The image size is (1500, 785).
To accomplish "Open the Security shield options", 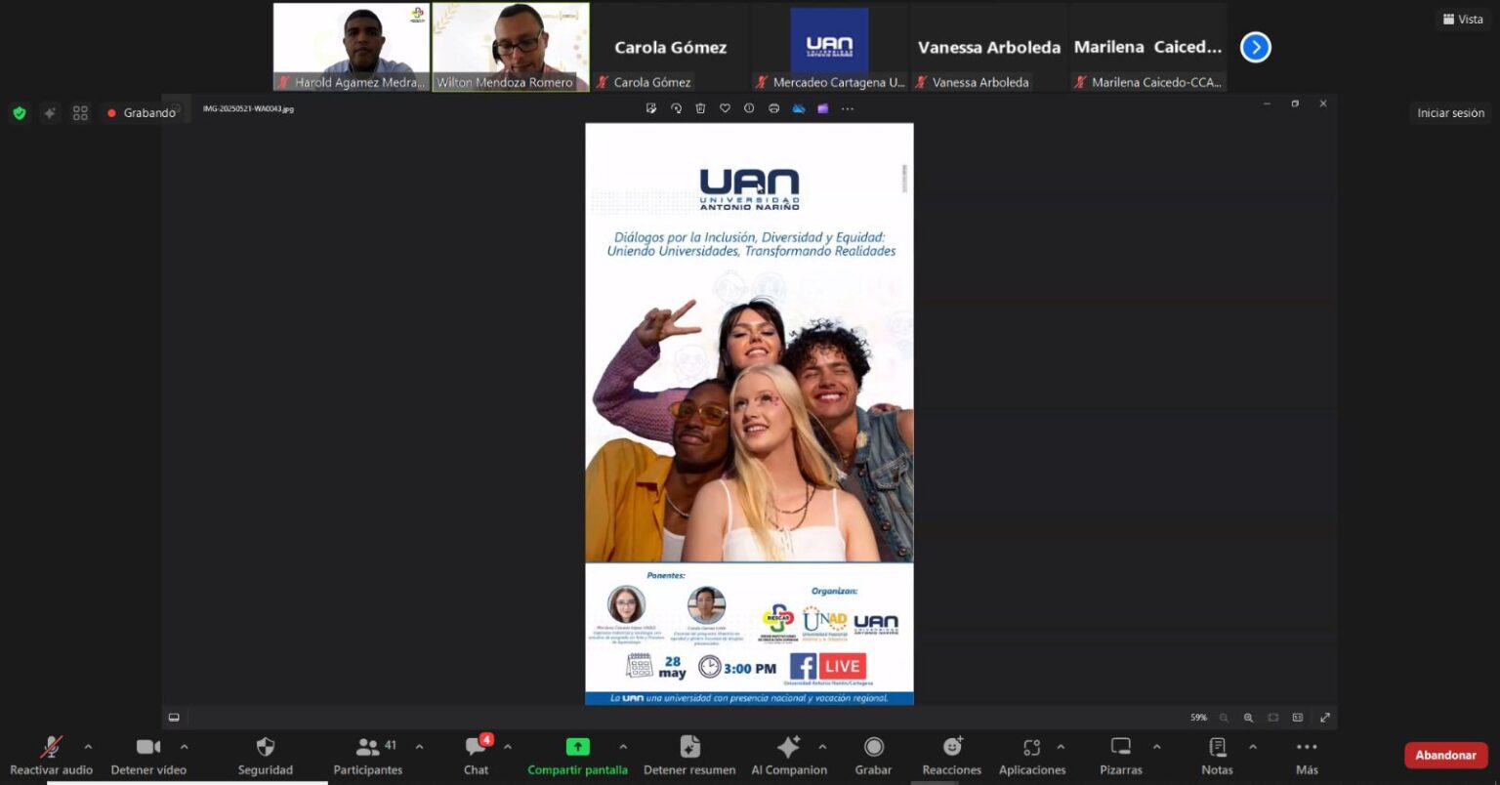I will pyautogui.click(x=265, y=748).
